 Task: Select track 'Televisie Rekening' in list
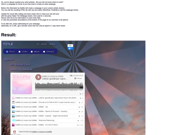point(48,120)
